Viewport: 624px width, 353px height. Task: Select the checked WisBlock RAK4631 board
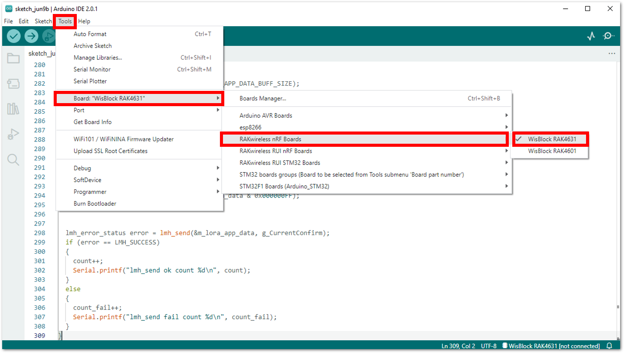[x=550, y=139]
